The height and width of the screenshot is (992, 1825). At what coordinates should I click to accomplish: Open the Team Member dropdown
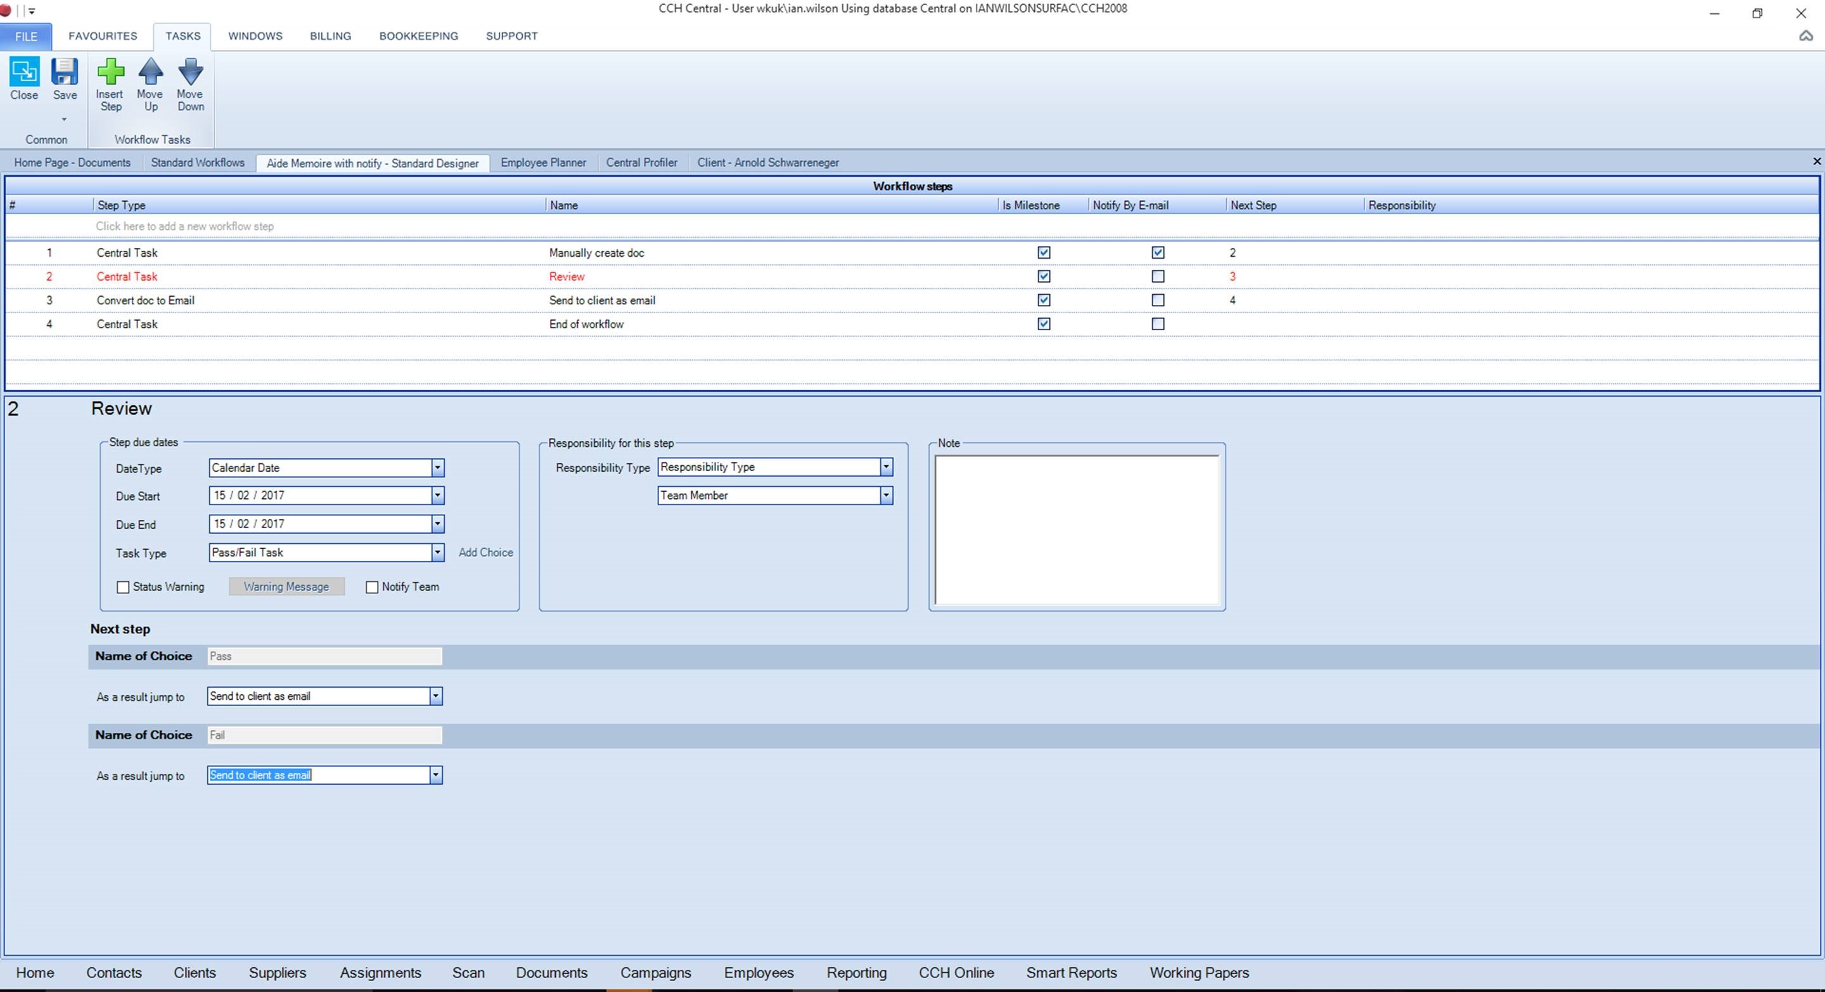pos(886,495)
